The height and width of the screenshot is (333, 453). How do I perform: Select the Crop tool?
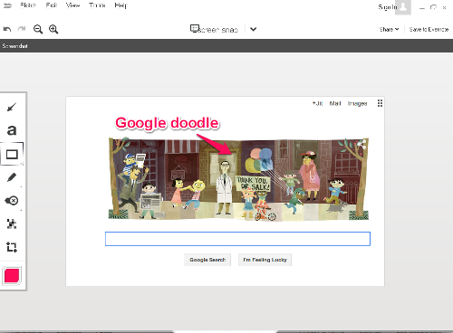(12, 247)
